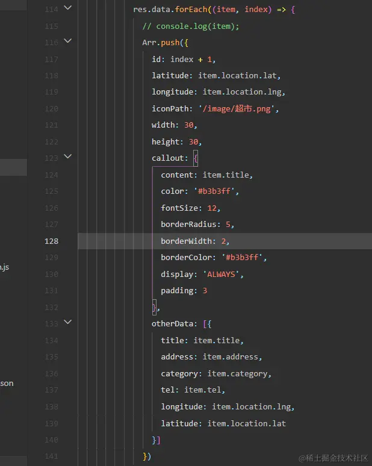Image resolution: width=372 pixels, height=466 pixels.
Task: Select the file ending in '.js' in sidebar
Action: click(x=4, y=267)
